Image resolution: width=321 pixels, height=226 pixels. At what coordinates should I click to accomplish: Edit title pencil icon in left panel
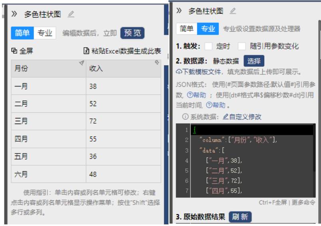pos(71,14)
